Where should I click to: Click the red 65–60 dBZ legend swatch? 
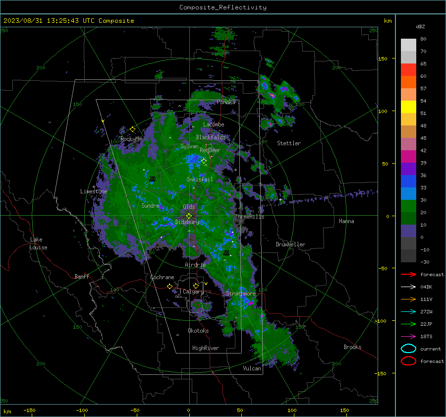408,69
